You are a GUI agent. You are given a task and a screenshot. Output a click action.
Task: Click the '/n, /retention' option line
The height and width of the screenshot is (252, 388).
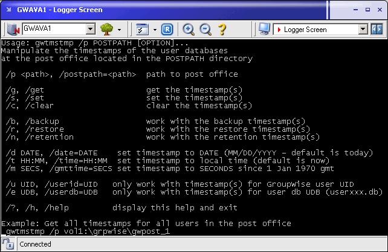tap(163, 137)
